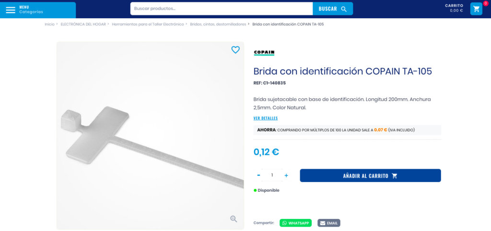Click the BUSCAR search button
Image resolution: width=491 pixels, height=231 pixels.
point(333,9)
